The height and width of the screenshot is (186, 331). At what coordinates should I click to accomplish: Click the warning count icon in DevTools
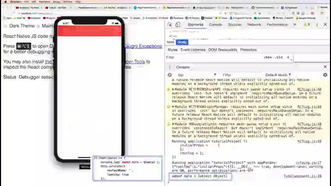pos(307,25)
